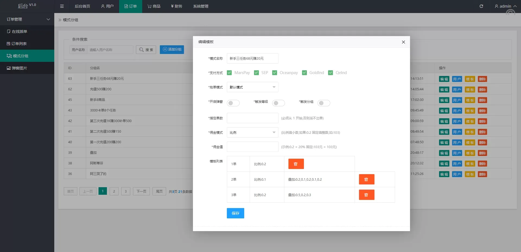The image size is (521, 252).
Task: Close the 编辑模板 dialog
Action: coord(403,42)
